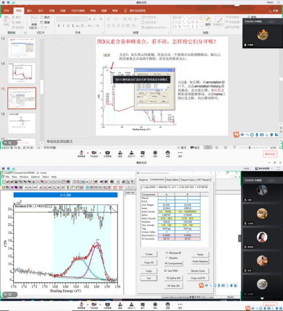This screenshot has height=311, width=283.
Task: Open the chat icon in lower meeting toolbar
Action: click(x=142, y=304)
